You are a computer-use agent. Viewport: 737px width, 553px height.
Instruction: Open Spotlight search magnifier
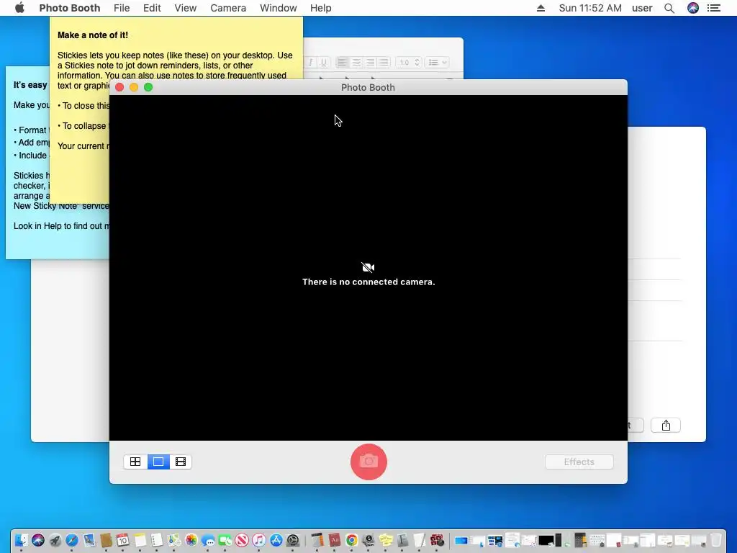(669, 8)
